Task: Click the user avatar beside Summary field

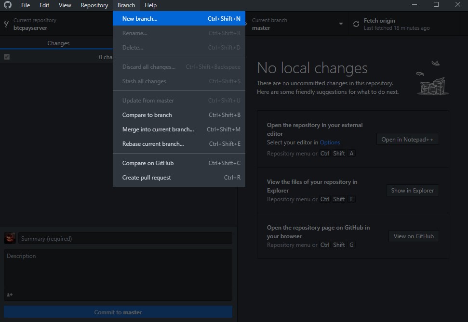Action: pyautogui.click(x=10, y=238)
